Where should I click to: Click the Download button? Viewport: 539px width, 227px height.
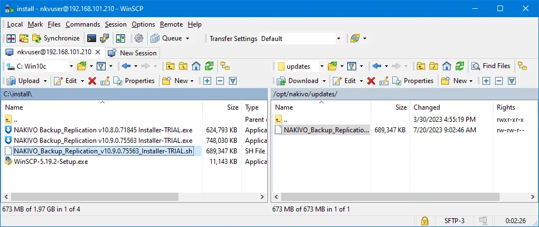[x=298, y=81]
